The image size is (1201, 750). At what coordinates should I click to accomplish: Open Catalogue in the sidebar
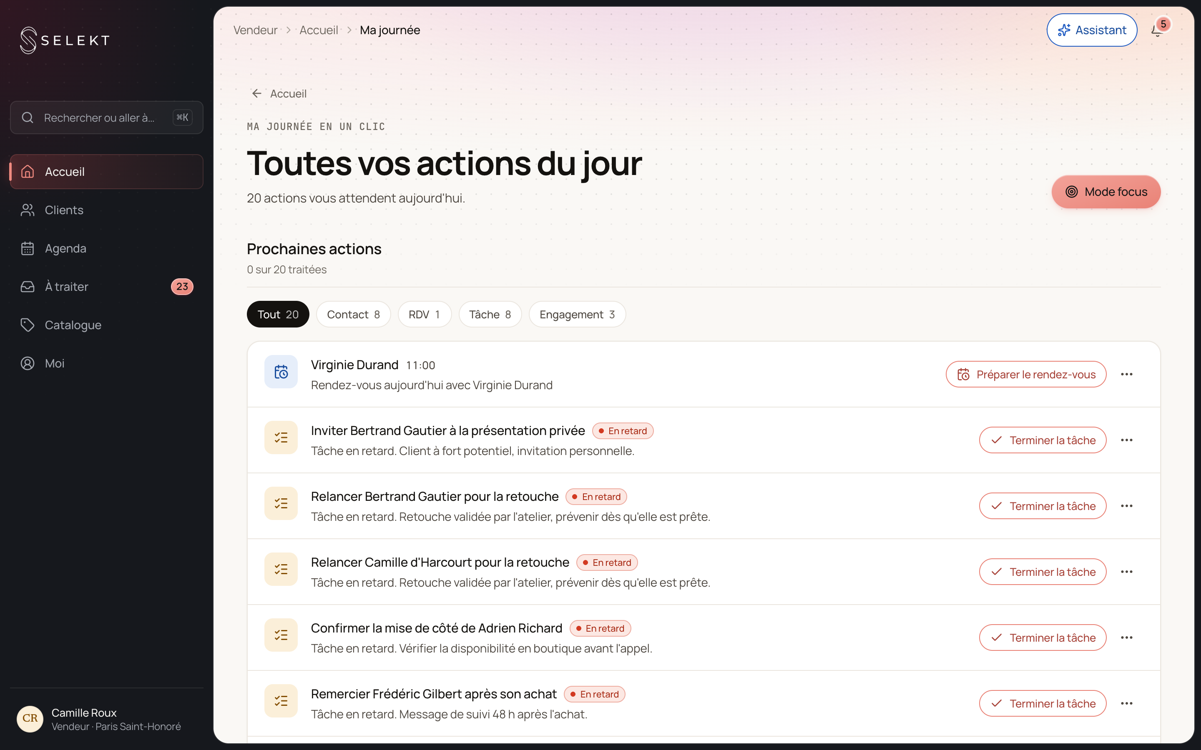[107, 325]
